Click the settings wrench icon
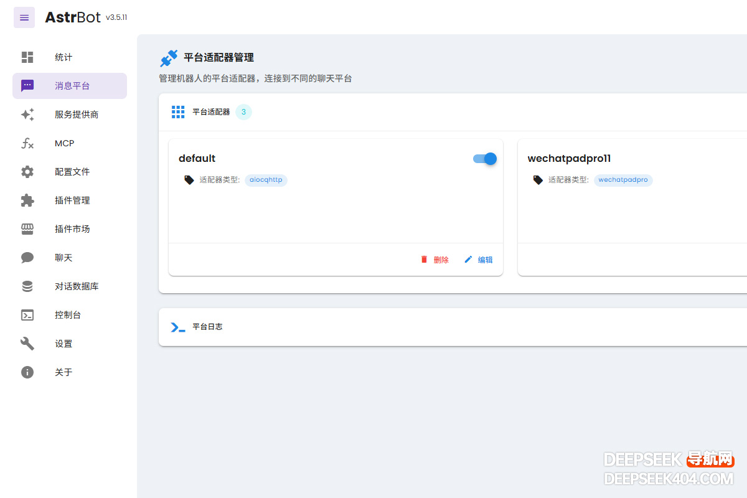Image resolution: width=747 pixels, height=498 pixels. click(x=27, y=344)
